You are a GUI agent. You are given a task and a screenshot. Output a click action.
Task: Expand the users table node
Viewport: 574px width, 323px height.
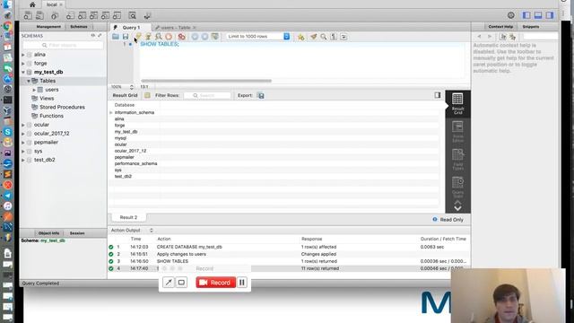coord(34,90)
